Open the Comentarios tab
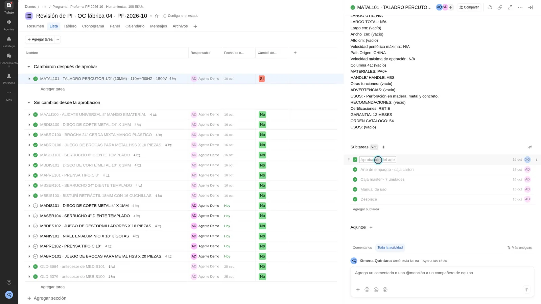Screen dimensions: 541x304 362,248
